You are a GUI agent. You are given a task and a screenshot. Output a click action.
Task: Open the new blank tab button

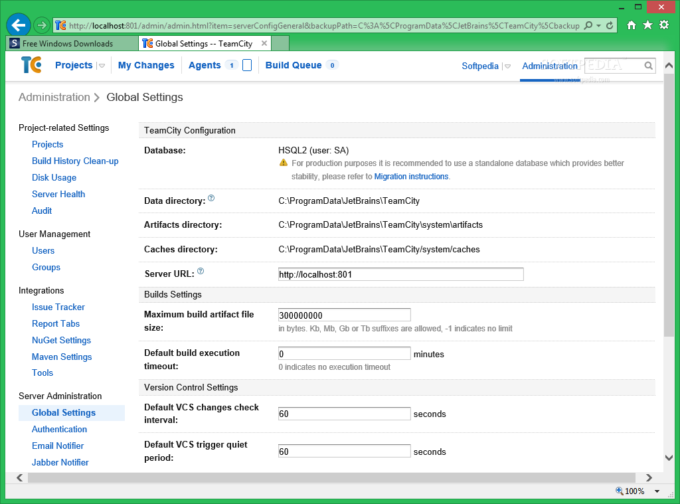[280, 43]
